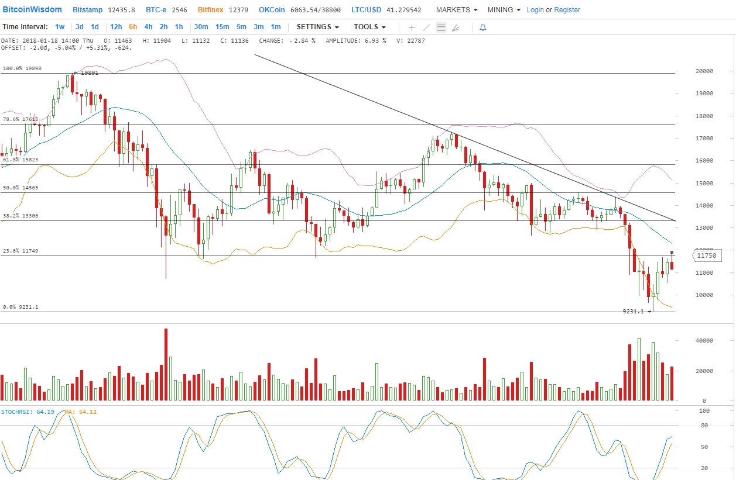Click the tallest red volume bar
This screenshot has width=736, height=480.
166,364
